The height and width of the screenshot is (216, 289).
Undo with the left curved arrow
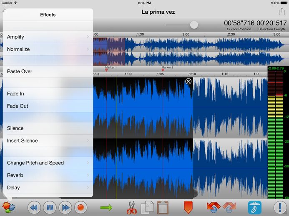click(x=213, y=207)
